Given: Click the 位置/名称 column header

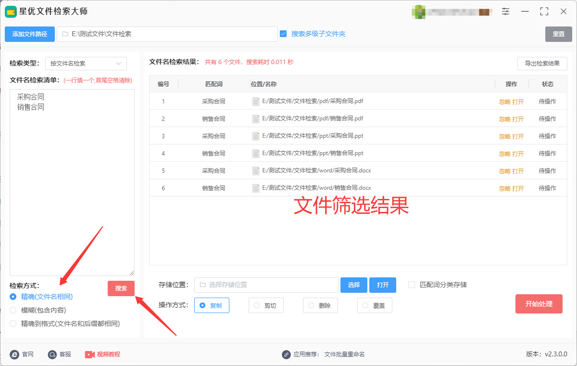Looking at the screenshot, I should point(264,84).
